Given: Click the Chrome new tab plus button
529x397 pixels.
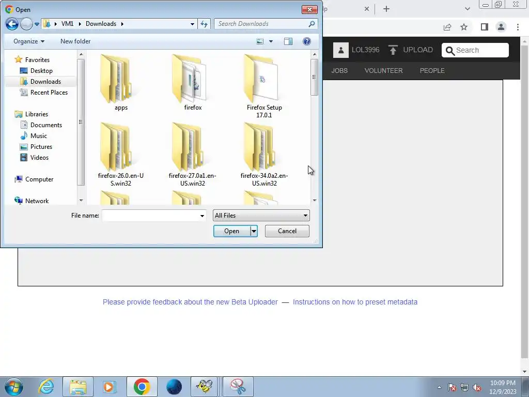Looking at the screenshot, I should [386, 9].
